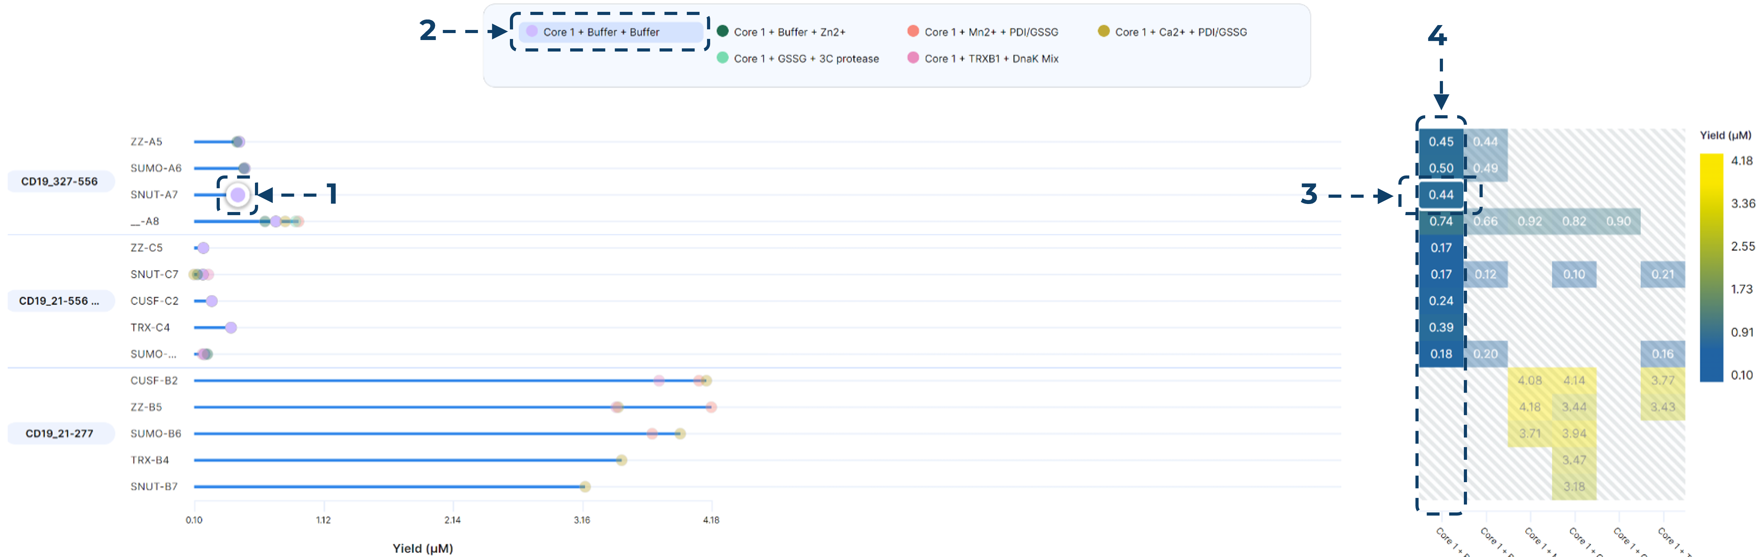The width and height of the screenshot is (1762, 557).
Task: Click the CUSF-C2 lollipop dot
Action: pyautogui.click(x=211, y=301)
